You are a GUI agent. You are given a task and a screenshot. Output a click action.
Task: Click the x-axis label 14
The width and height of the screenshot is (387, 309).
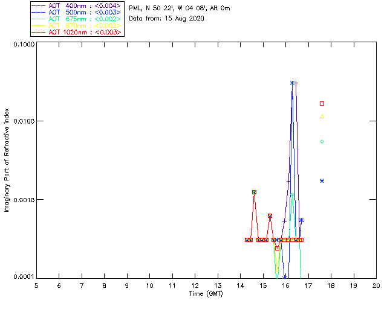click(240, 285)
